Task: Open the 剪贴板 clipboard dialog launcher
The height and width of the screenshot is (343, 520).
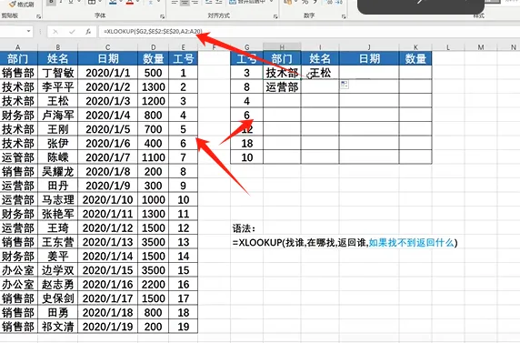Action: tap(39, 16)
